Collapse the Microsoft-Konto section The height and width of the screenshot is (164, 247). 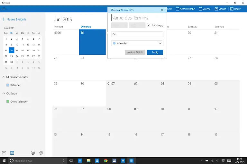pos(4,77)
